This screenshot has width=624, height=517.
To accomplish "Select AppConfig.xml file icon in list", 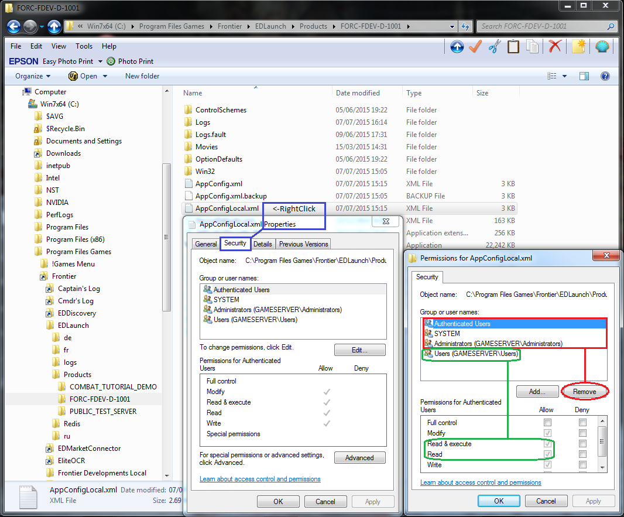I will [188, 184].
